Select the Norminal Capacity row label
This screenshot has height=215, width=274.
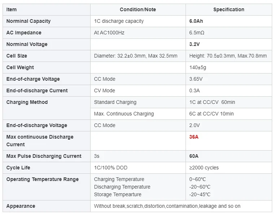coord(29,21)
